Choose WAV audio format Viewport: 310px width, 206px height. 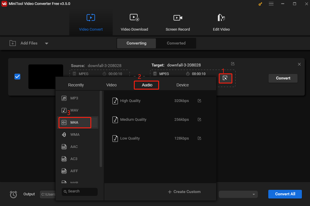[78, 110]
